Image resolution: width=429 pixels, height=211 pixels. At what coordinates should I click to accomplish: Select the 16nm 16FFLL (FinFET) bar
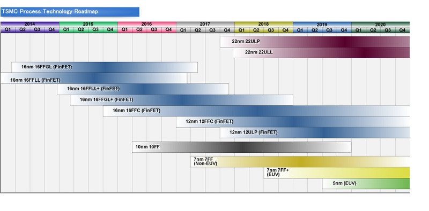[94, 78]
